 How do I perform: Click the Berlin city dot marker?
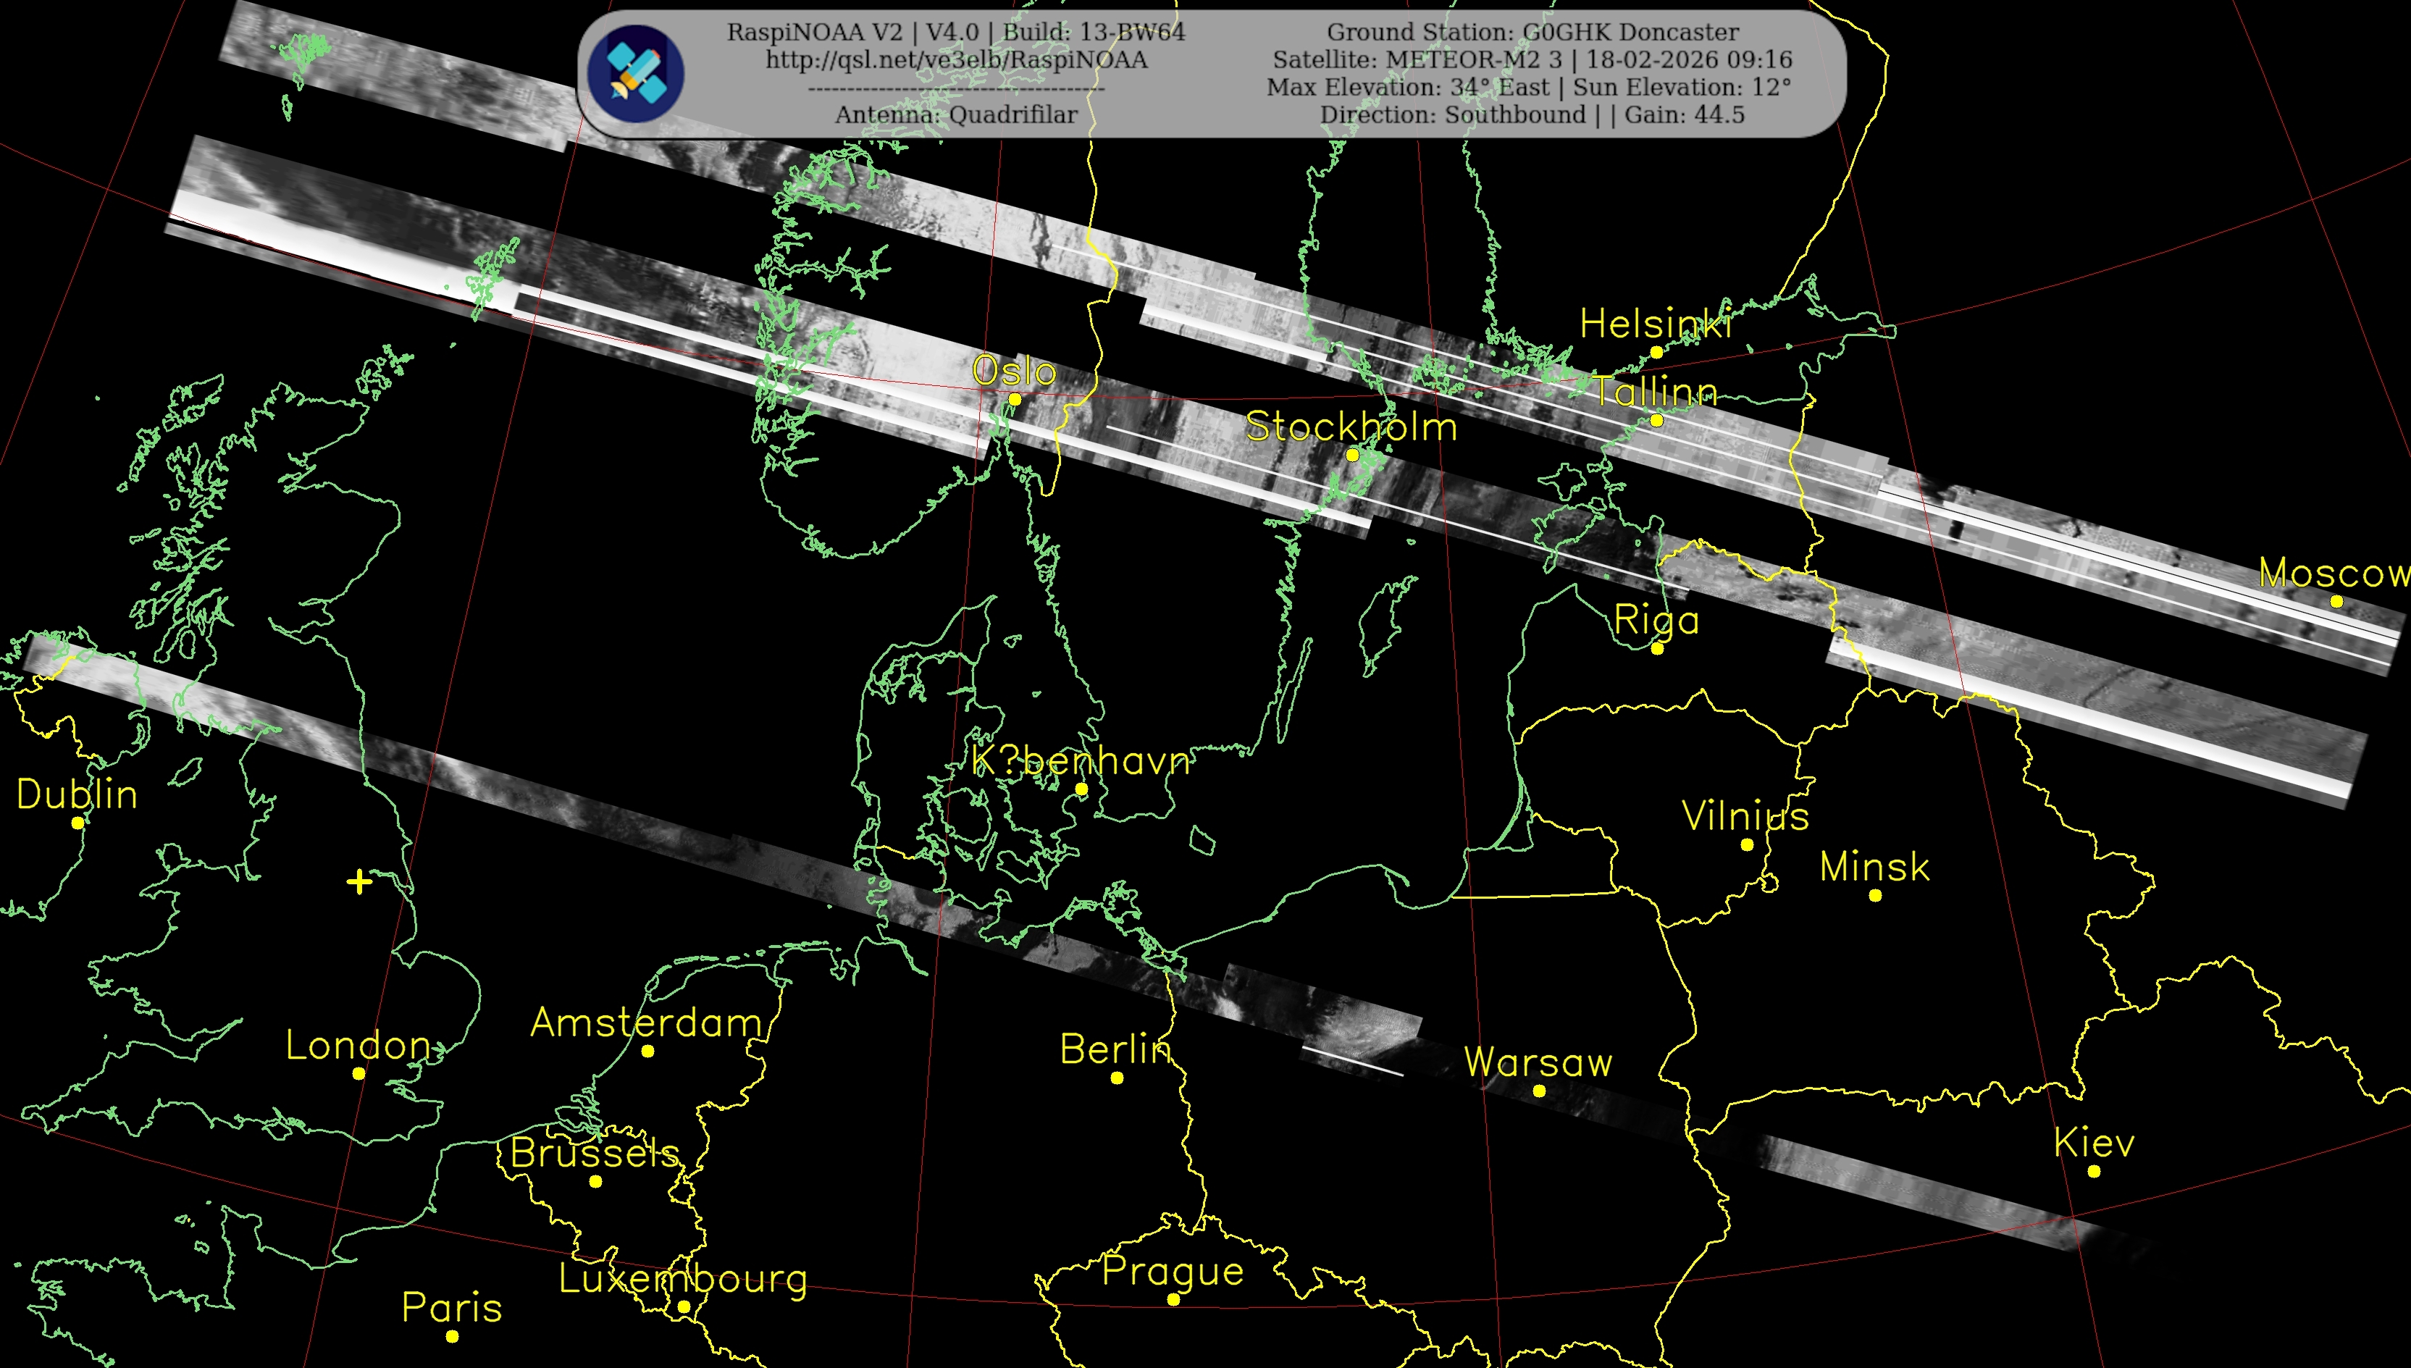pyautogui.click(x=1116, y=1078)
